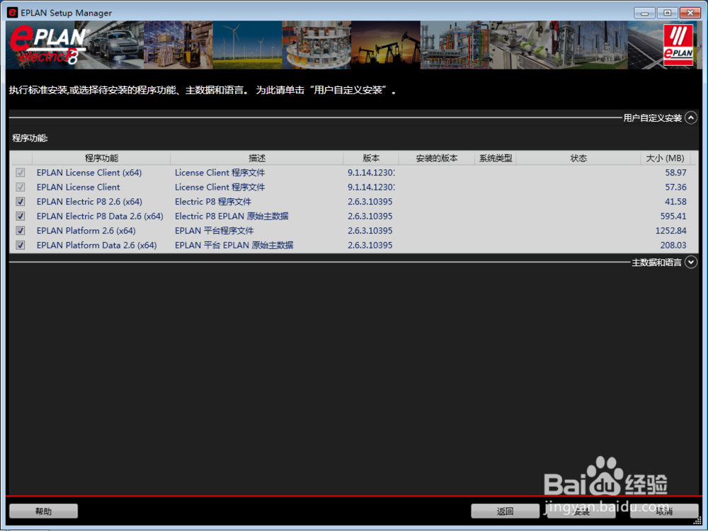Click size value 57.36

point(675,187)
